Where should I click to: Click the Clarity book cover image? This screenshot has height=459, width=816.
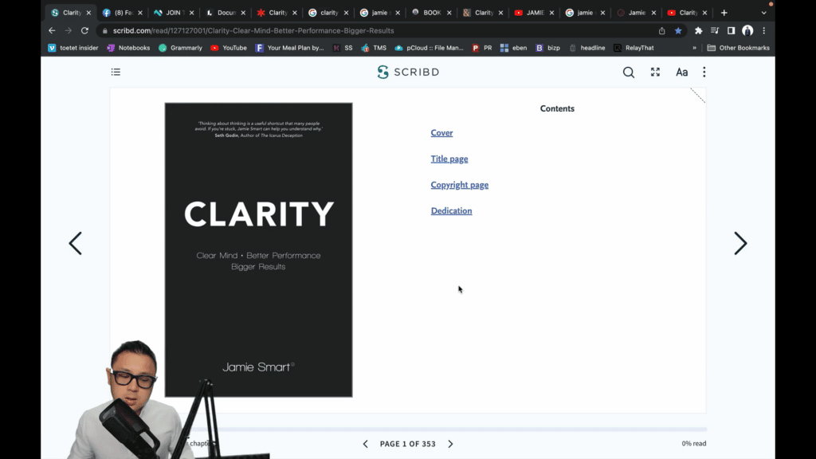tap(259, 249)
